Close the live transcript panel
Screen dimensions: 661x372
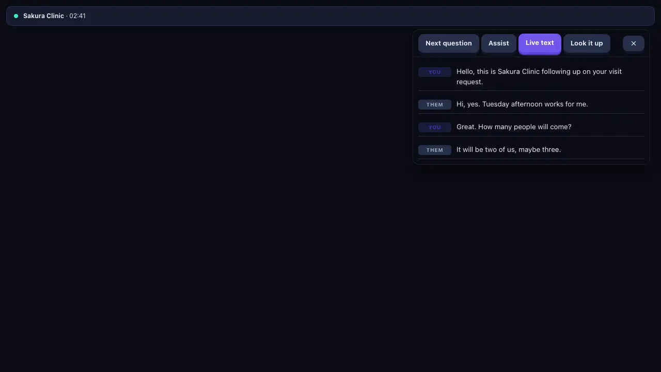pos(634,43)
